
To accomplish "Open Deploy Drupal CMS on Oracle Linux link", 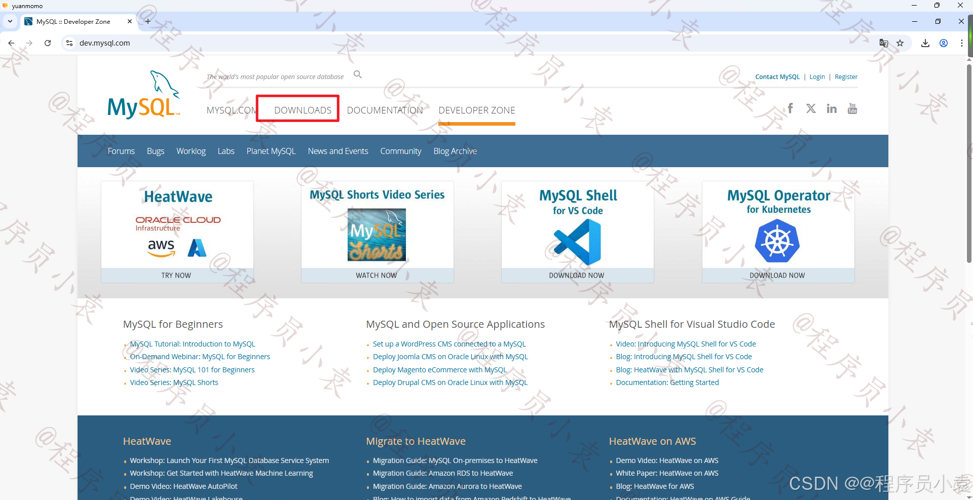I will point(450,382).
